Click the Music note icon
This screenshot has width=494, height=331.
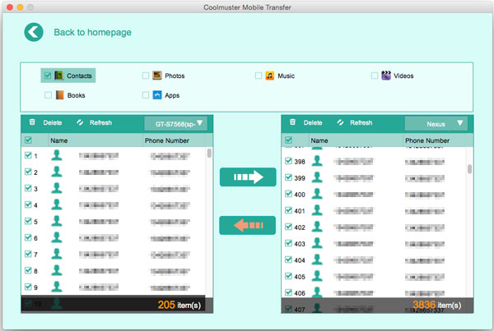(270, 76)
